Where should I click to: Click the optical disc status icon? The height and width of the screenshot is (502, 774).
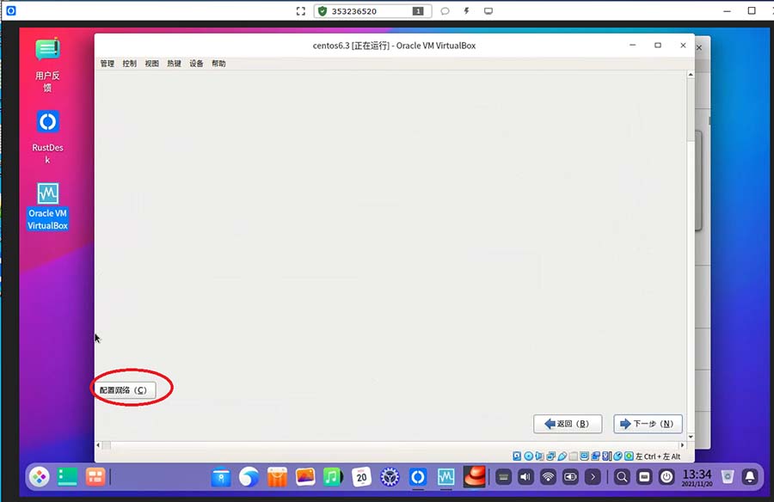pyautogui.click(x=529, y=456)
